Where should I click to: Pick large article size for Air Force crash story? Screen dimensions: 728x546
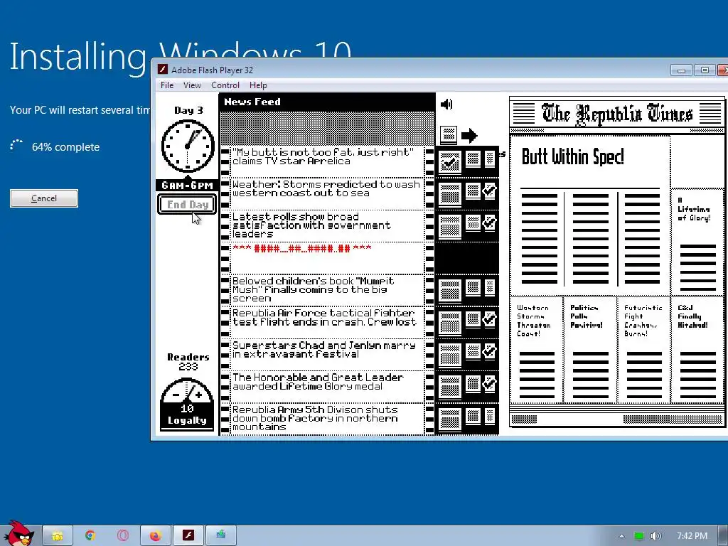[x=450, y=323]
